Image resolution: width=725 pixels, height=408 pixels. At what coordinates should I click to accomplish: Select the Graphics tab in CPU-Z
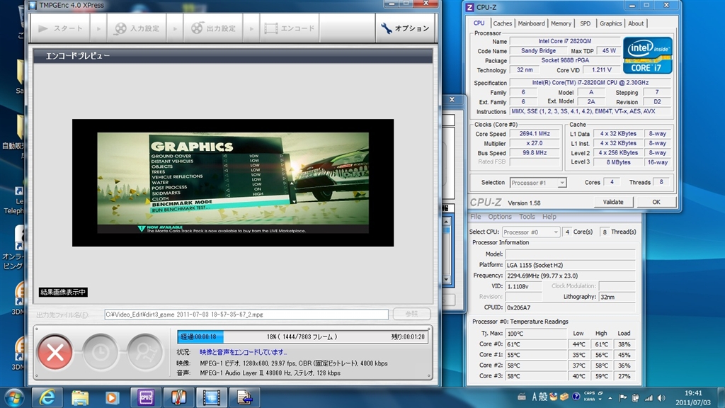pyautogui.click(x=611, y=23)
